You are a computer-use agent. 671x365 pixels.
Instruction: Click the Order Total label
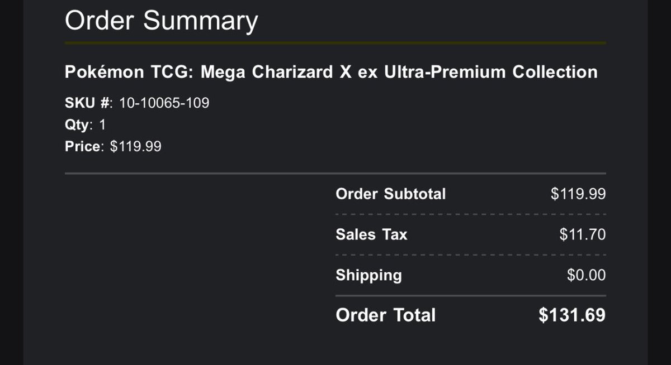tap(385, 315)
